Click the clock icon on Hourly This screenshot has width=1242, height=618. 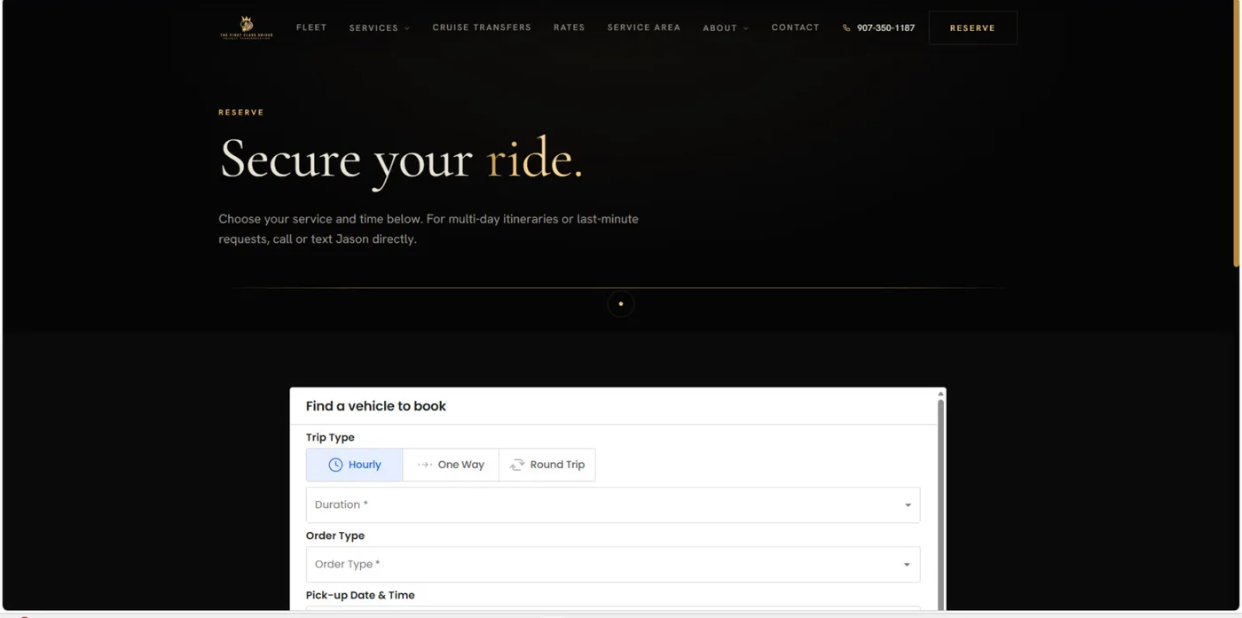(335, 465)
